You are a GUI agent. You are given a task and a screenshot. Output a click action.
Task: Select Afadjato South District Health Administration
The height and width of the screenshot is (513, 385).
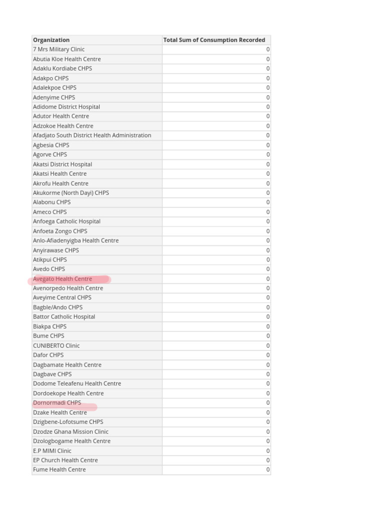[x=97, y=135]
